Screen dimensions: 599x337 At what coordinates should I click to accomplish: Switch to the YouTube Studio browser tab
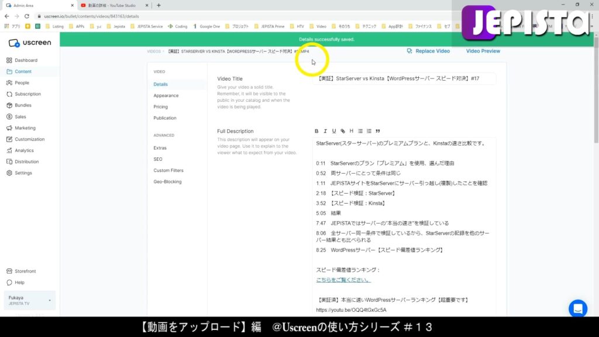[x=112, y=5]
